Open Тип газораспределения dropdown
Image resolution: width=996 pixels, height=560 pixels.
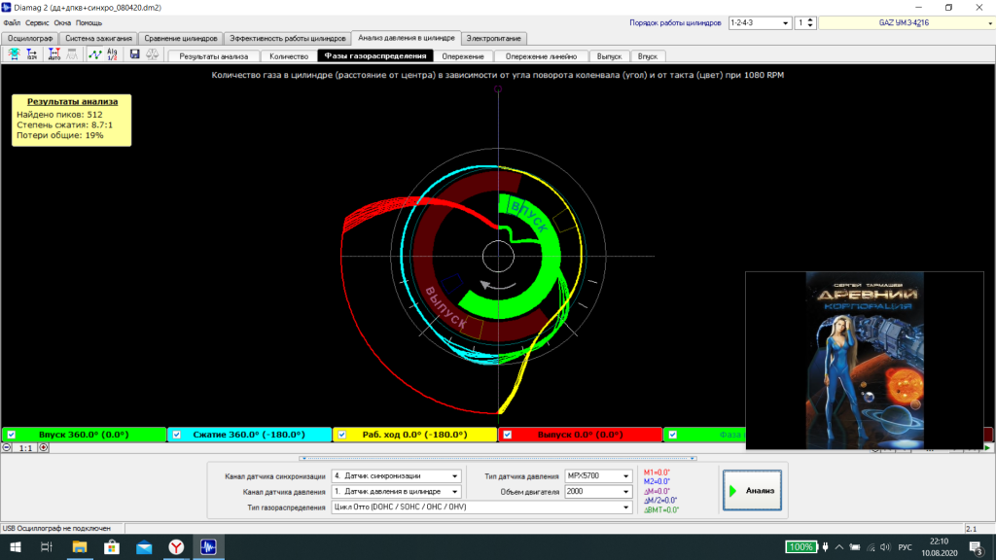point(625,507)
